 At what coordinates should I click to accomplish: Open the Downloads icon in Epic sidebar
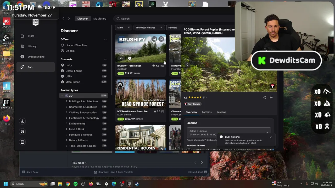pyautogui.click(x=22, y=121)
